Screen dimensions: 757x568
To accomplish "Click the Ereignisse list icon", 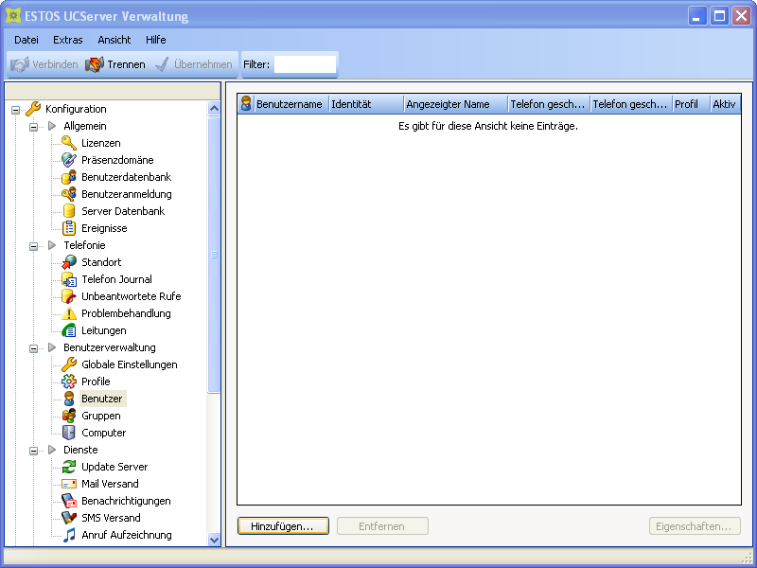I will coord(69,228).
